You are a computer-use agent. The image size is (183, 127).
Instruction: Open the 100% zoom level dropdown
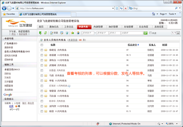click(x=177, y=124)
